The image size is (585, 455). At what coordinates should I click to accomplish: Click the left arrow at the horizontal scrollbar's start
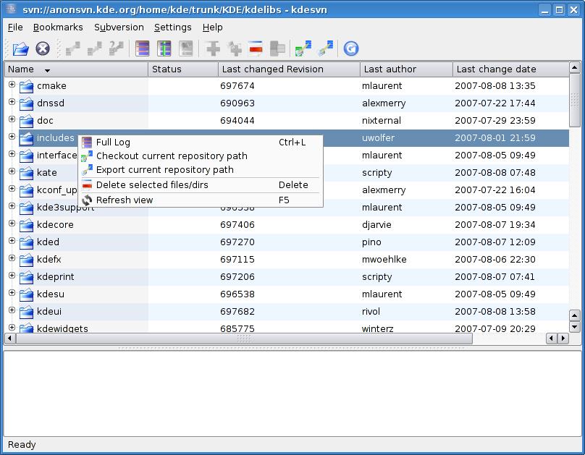9,339
